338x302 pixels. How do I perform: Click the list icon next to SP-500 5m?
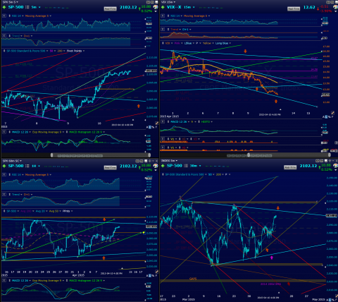pos(27,7)
